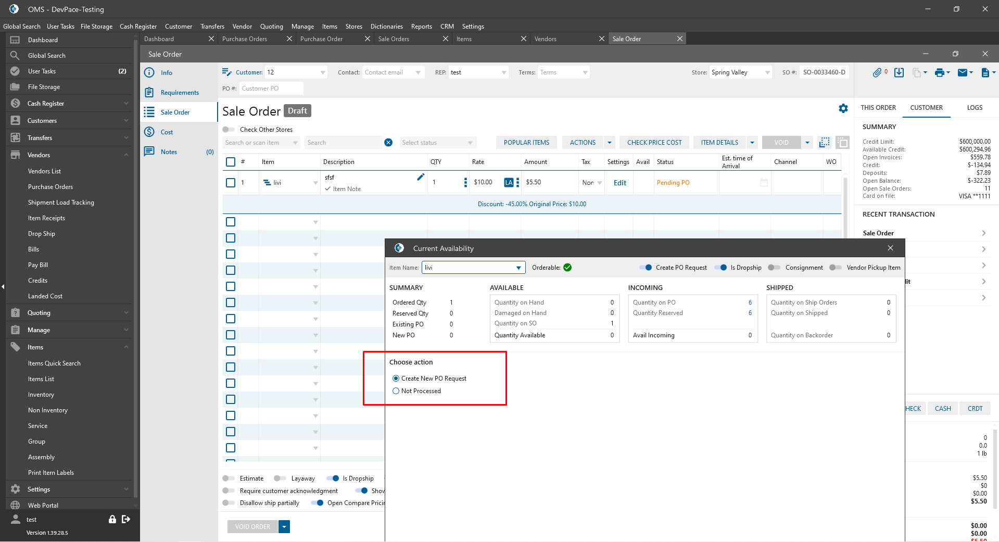Click the email envelope icon
The height and width of the screenshot is (542, 999).
(x=962, y=73)
